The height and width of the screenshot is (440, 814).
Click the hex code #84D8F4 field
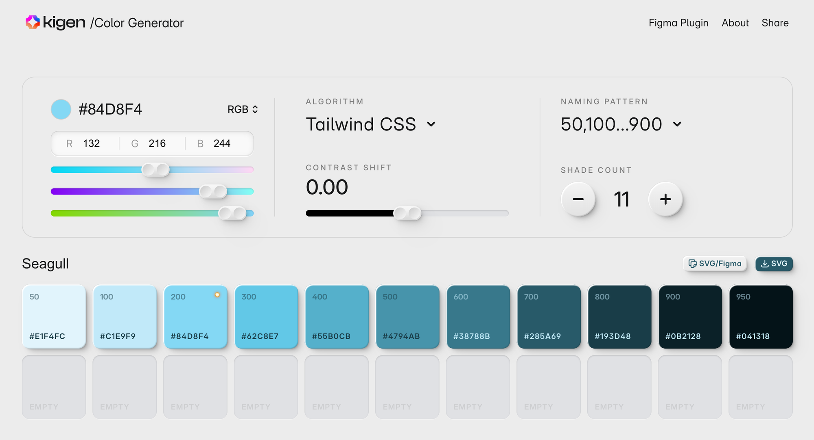tap(110, 109)
